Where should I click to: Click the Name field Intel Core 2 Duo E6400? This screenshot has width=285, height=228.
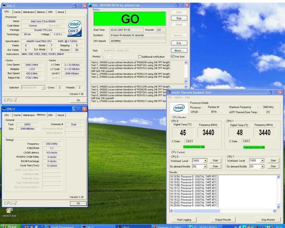(x=43, y=21)
